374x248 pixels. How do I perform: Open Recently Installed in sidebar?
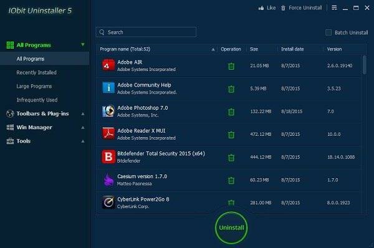[37, 72]
